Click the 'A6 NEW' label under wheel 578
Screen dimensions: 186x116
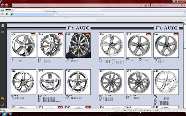tap(14, 95)
